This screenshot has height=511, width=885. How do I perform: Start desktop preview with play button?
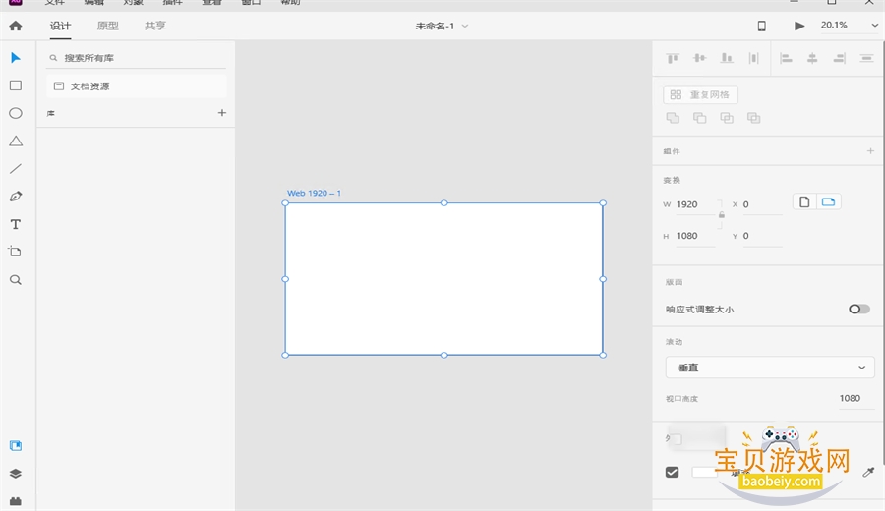[799, 26]
